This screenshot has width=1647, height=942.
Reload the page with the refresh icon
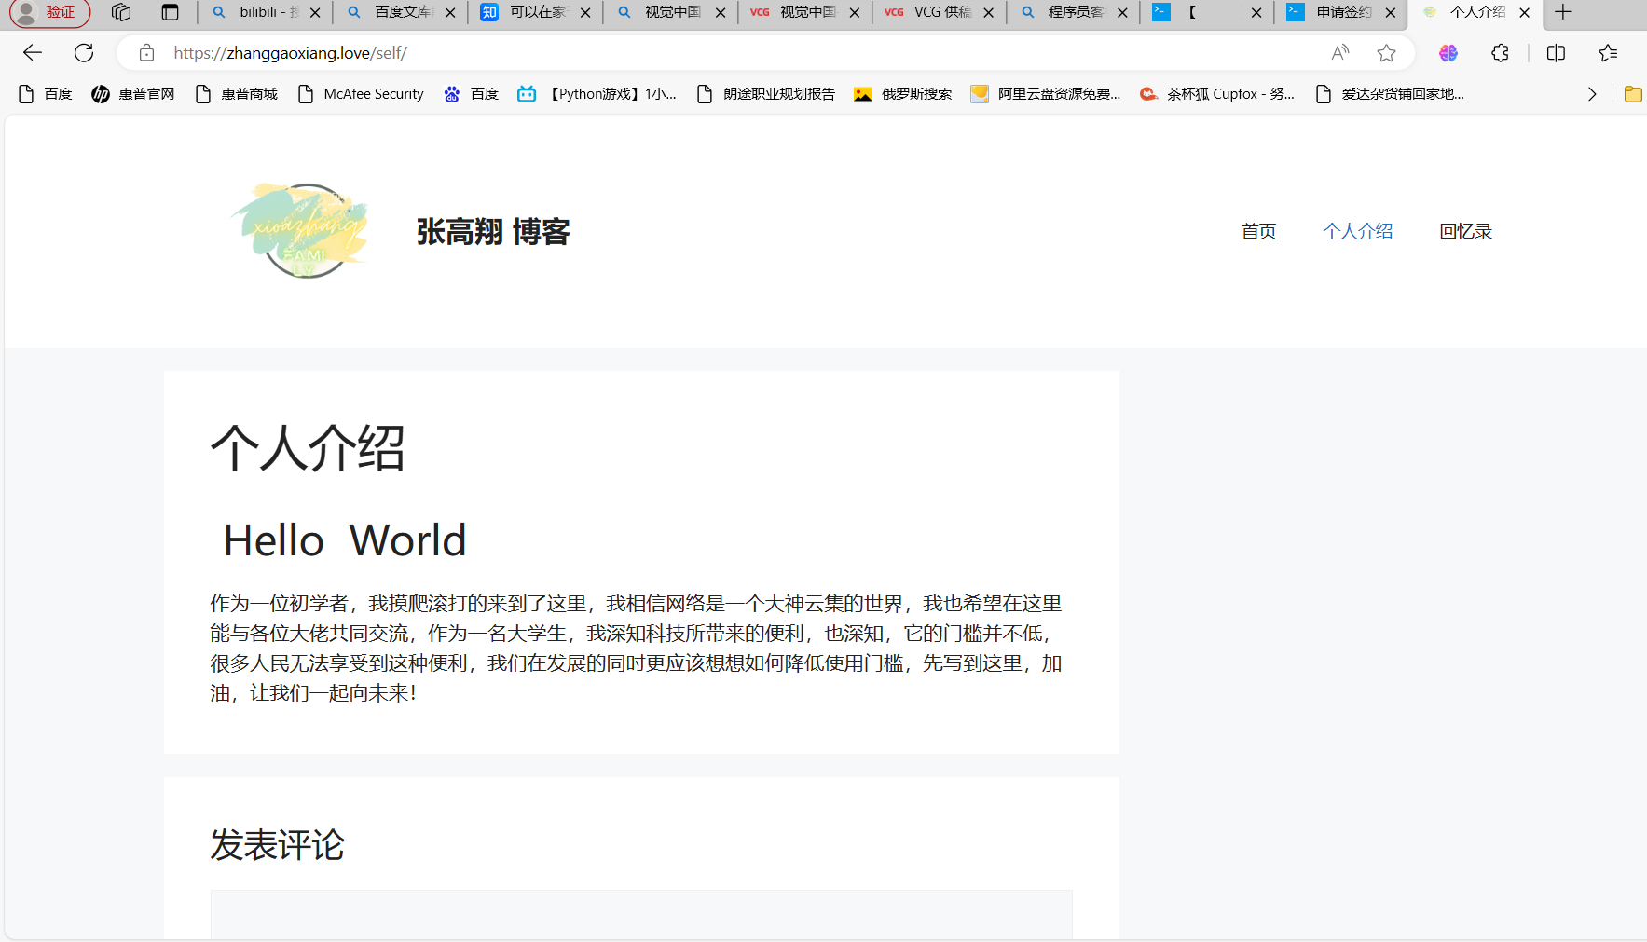[84, 53]
